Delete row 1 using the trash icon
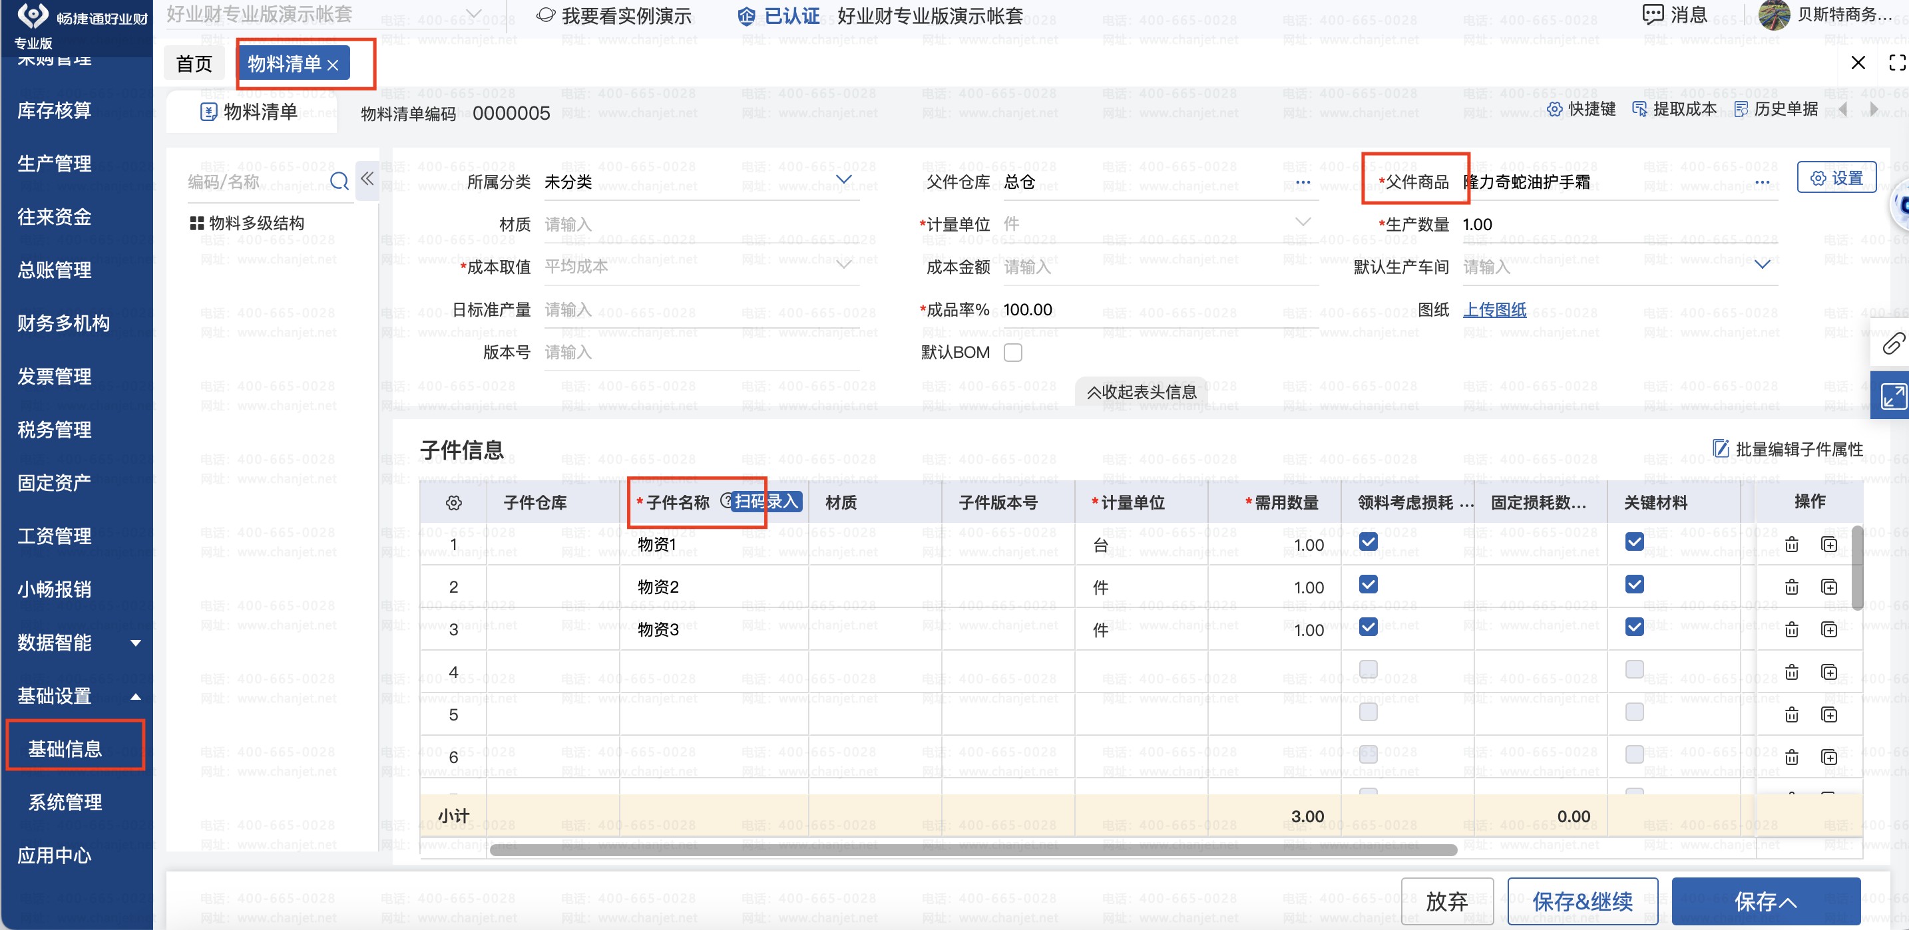This screenshot has height=930, width=1909. 1791,545
